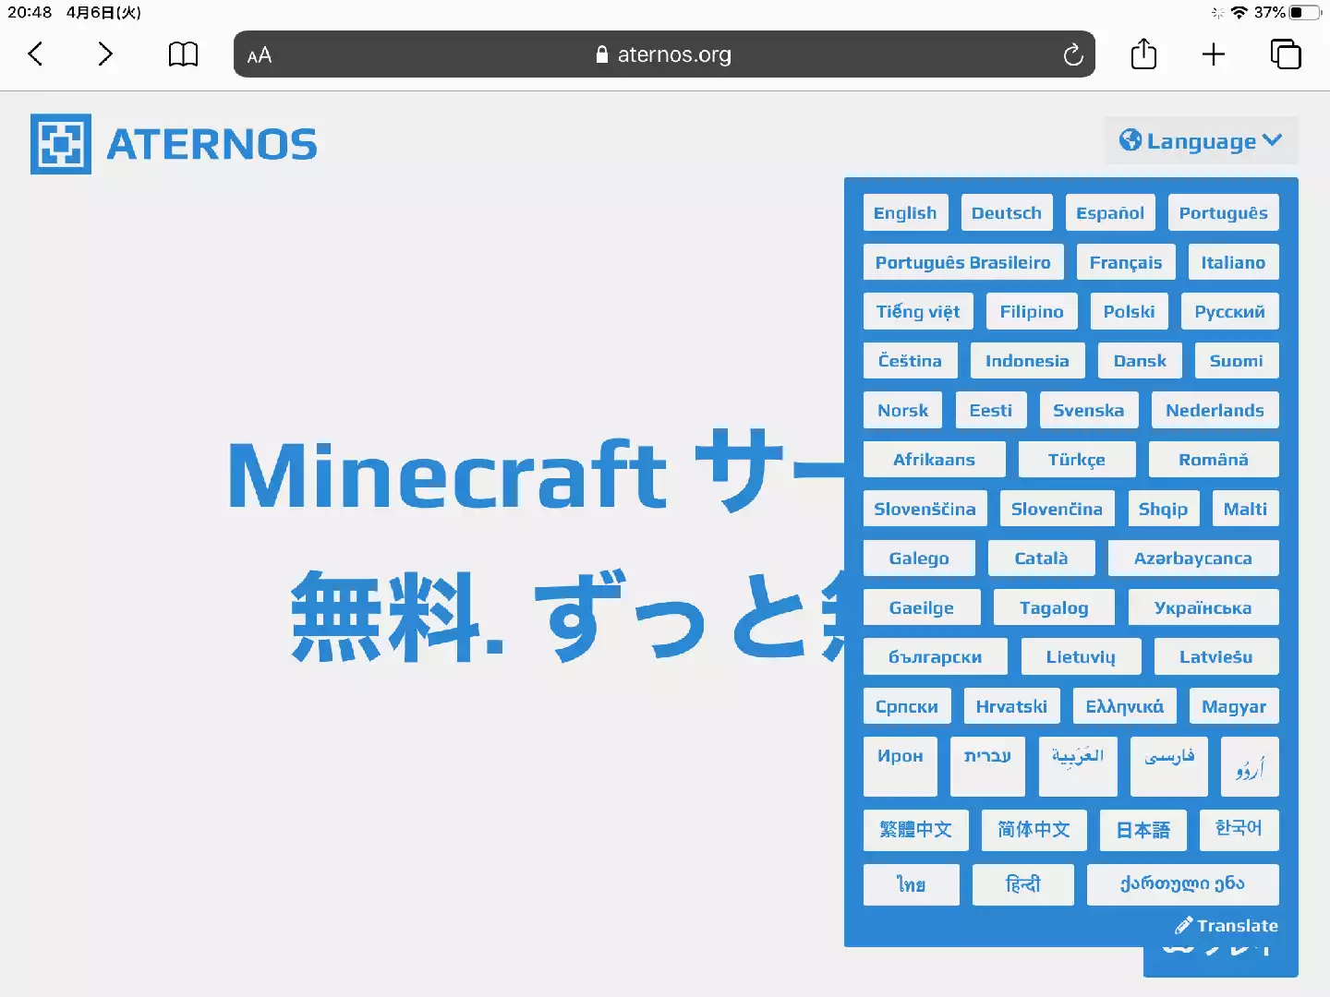Switch to 繁體中文
The image size is (1330, 997).
916,830
